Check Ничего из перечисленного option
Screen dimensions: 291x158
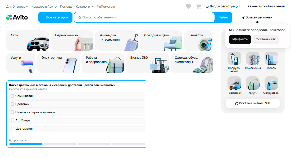(12, 112)
